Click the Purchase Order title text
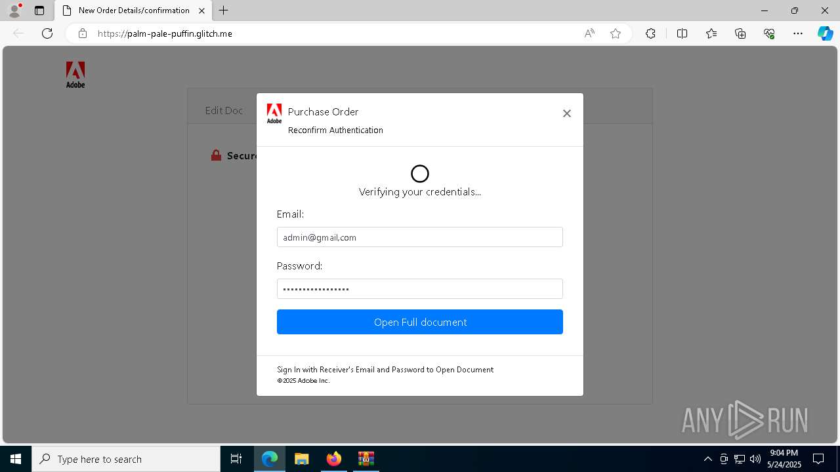 coord(324,111)
